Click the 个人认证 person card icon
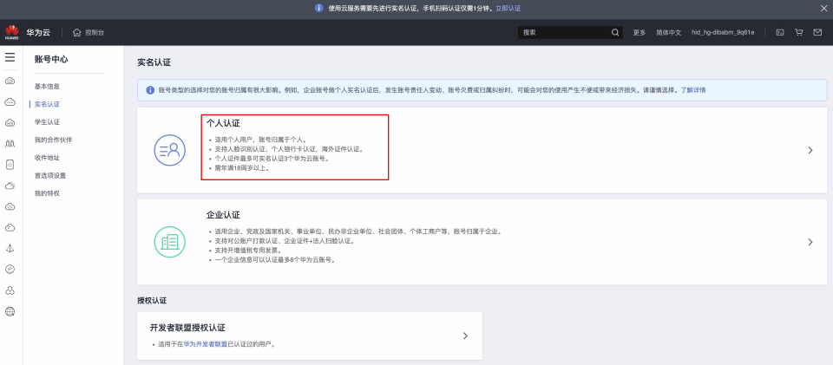 tap(169, 150)
